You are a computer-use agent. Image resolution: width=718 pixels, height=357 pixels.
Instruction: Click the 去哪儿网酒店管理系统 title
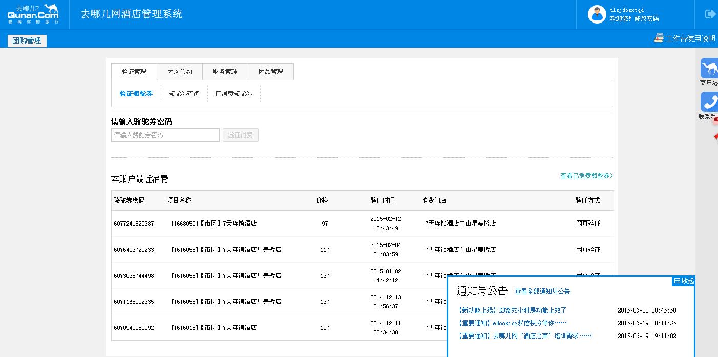[x=131, y=14]
